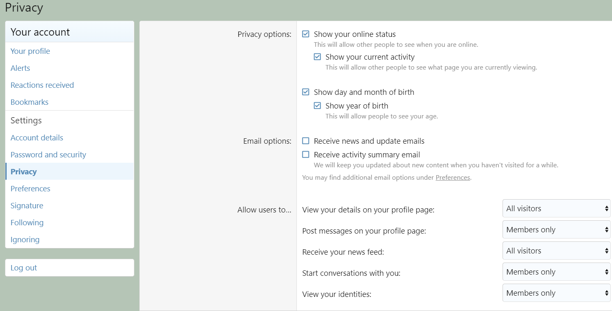The width and height of the screenshot is (612, 311).
Task: Open View your details on profile dropdown
Action: [556, 209]
